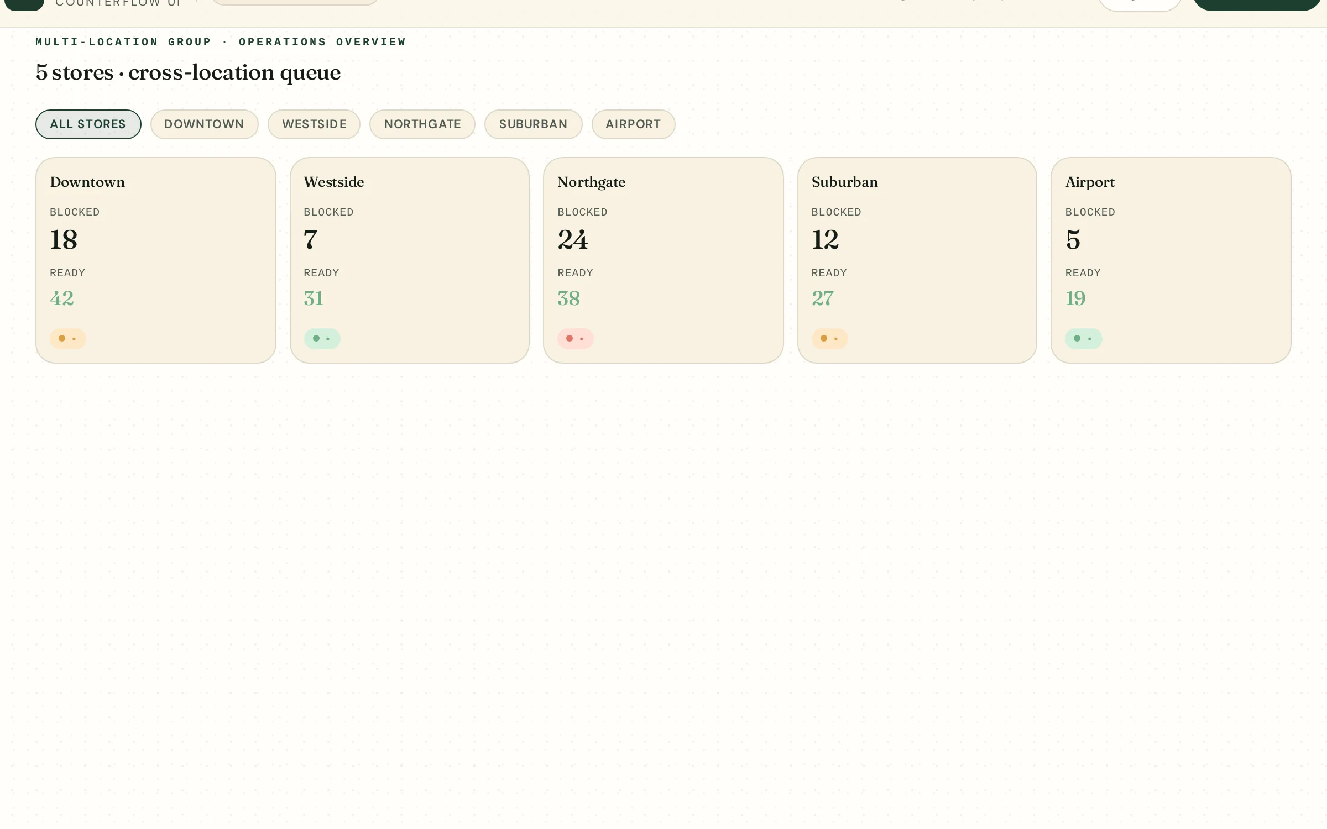Click Downtown ready count 42

point(62,298)
